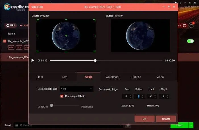This screenshot has width=199, height=130.
Task: Click the center crosshair in Source Preview
Action: pos(66,36)
